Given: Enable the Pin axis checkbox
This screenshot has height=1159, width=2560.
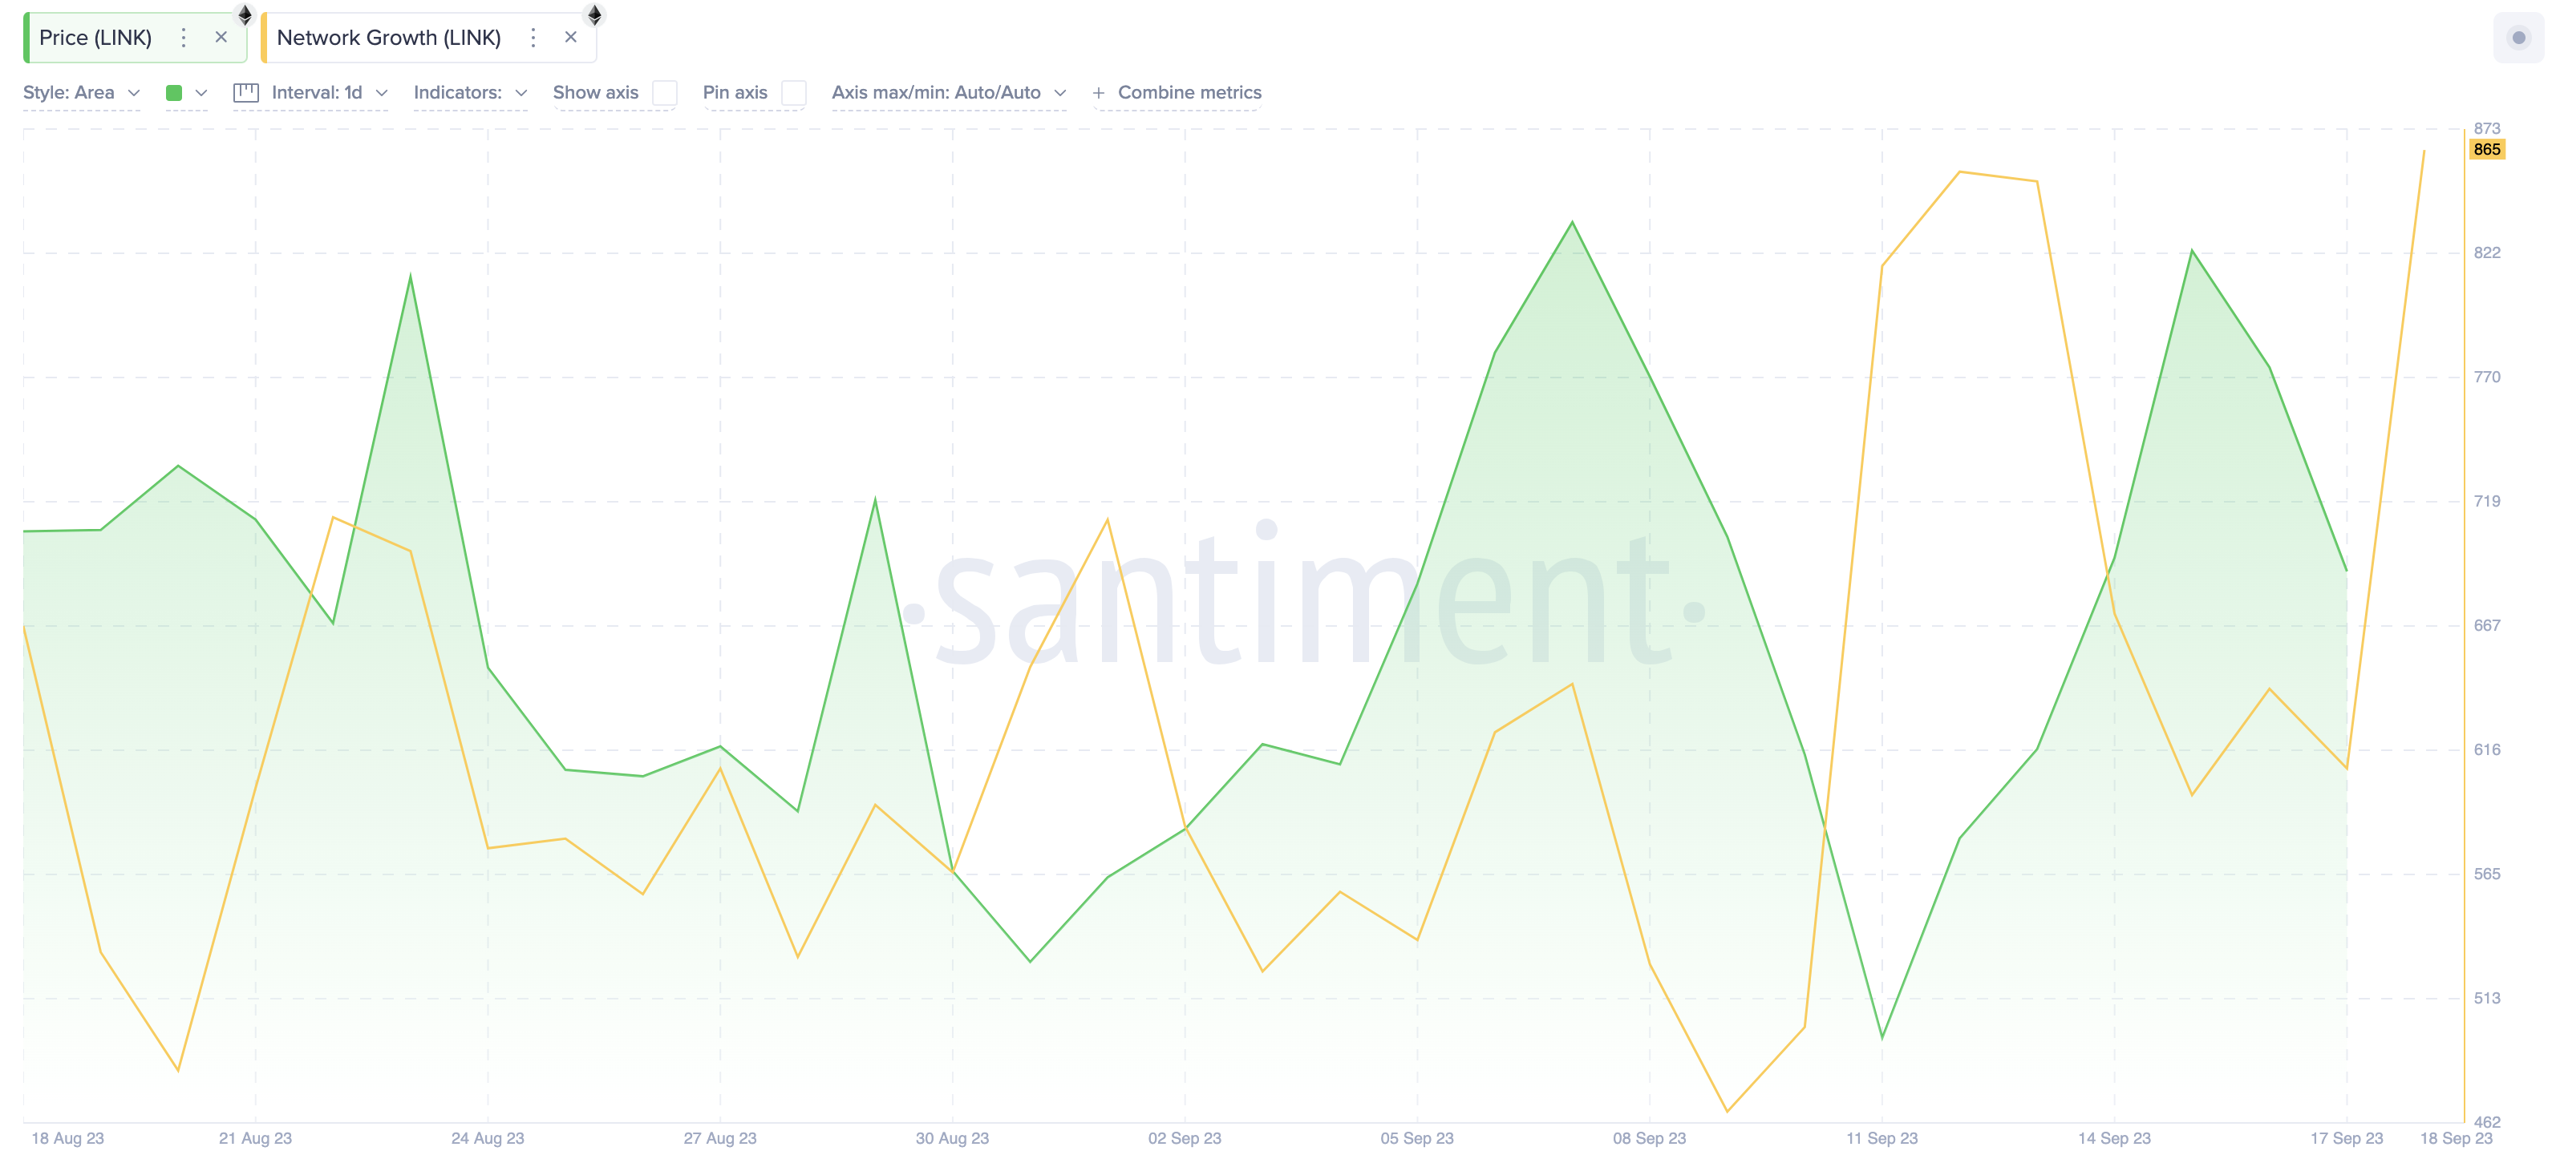Looking at the screenshot, I should click(793, 93).
